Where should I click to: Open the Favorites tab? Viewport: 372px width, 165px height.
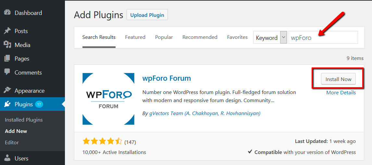[237, 37]
